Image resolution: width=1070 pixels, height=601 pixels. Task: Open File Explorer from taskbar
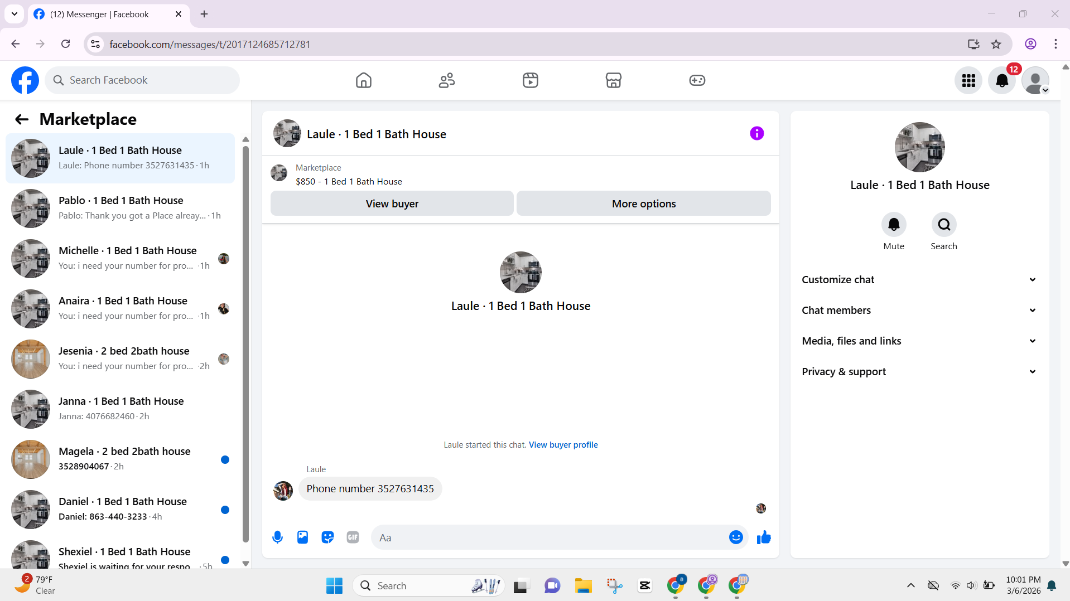tap(583, 586)
